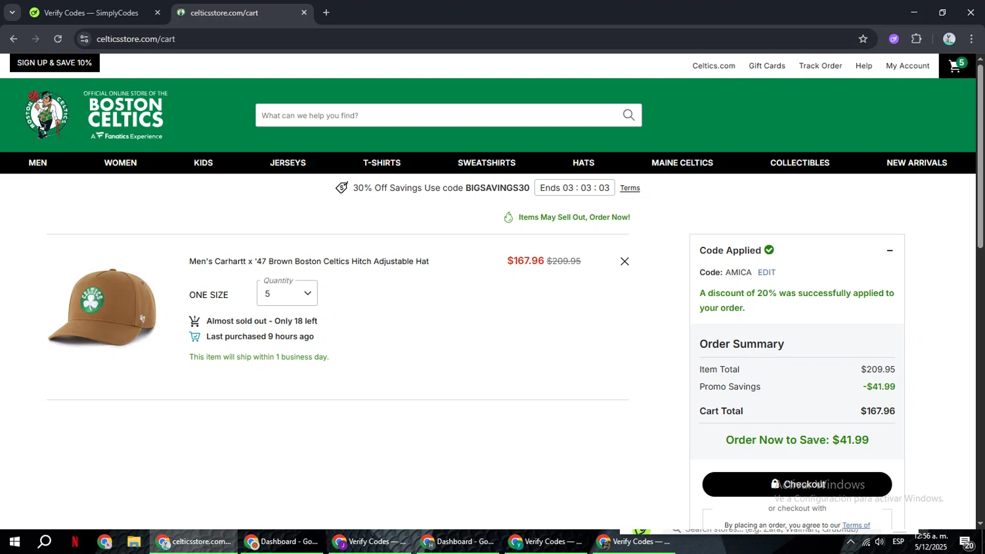The width and height of the screenshot is (985, 554).
Task: Open the tab search chevron
Action: coord(12,12)
